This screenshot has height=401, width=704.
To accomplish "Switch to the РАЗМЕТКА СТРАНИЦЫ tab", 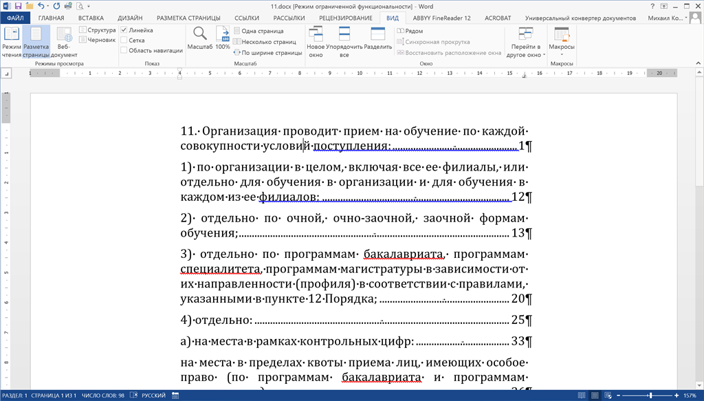I will [x=188, y=18].
